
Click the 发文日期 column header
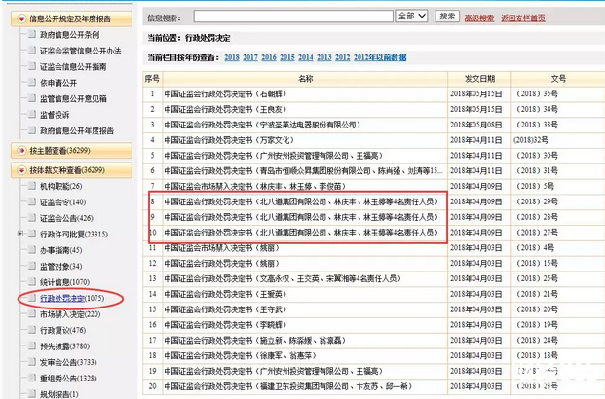coord(479,79)
